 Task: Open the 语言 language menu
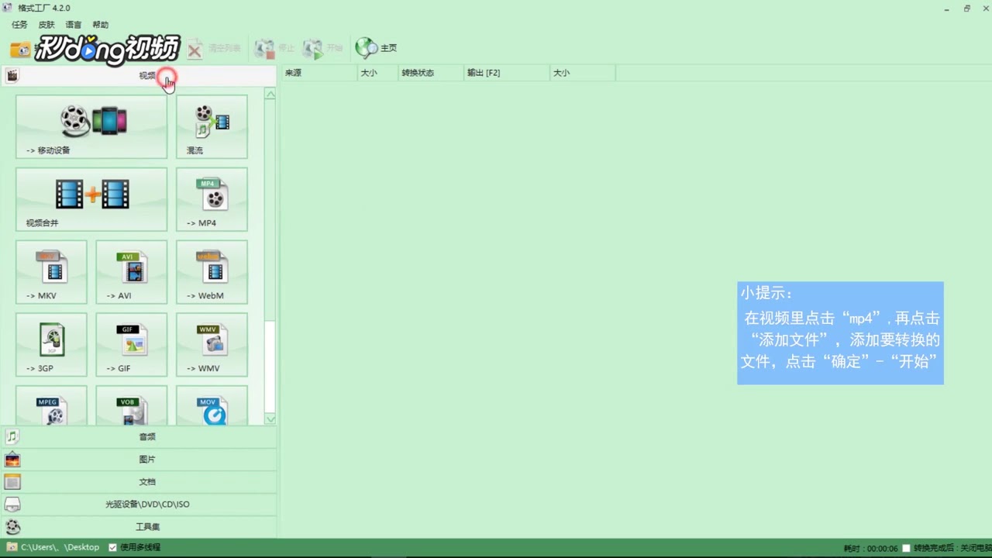point(74,25)
